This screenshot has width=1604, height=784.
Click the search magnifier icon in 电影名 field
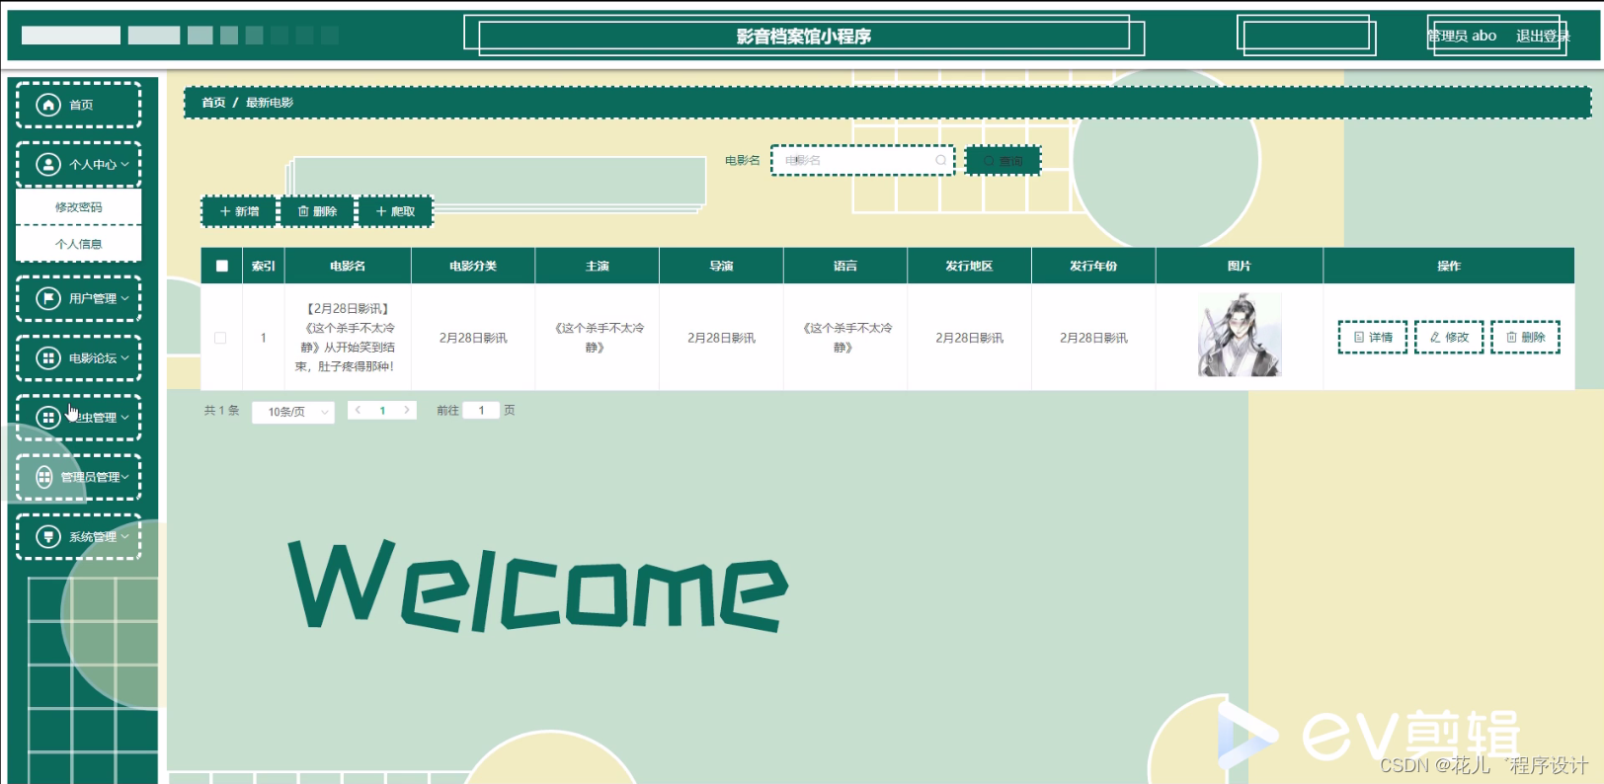pyautogui.click(x=940, y=160)
